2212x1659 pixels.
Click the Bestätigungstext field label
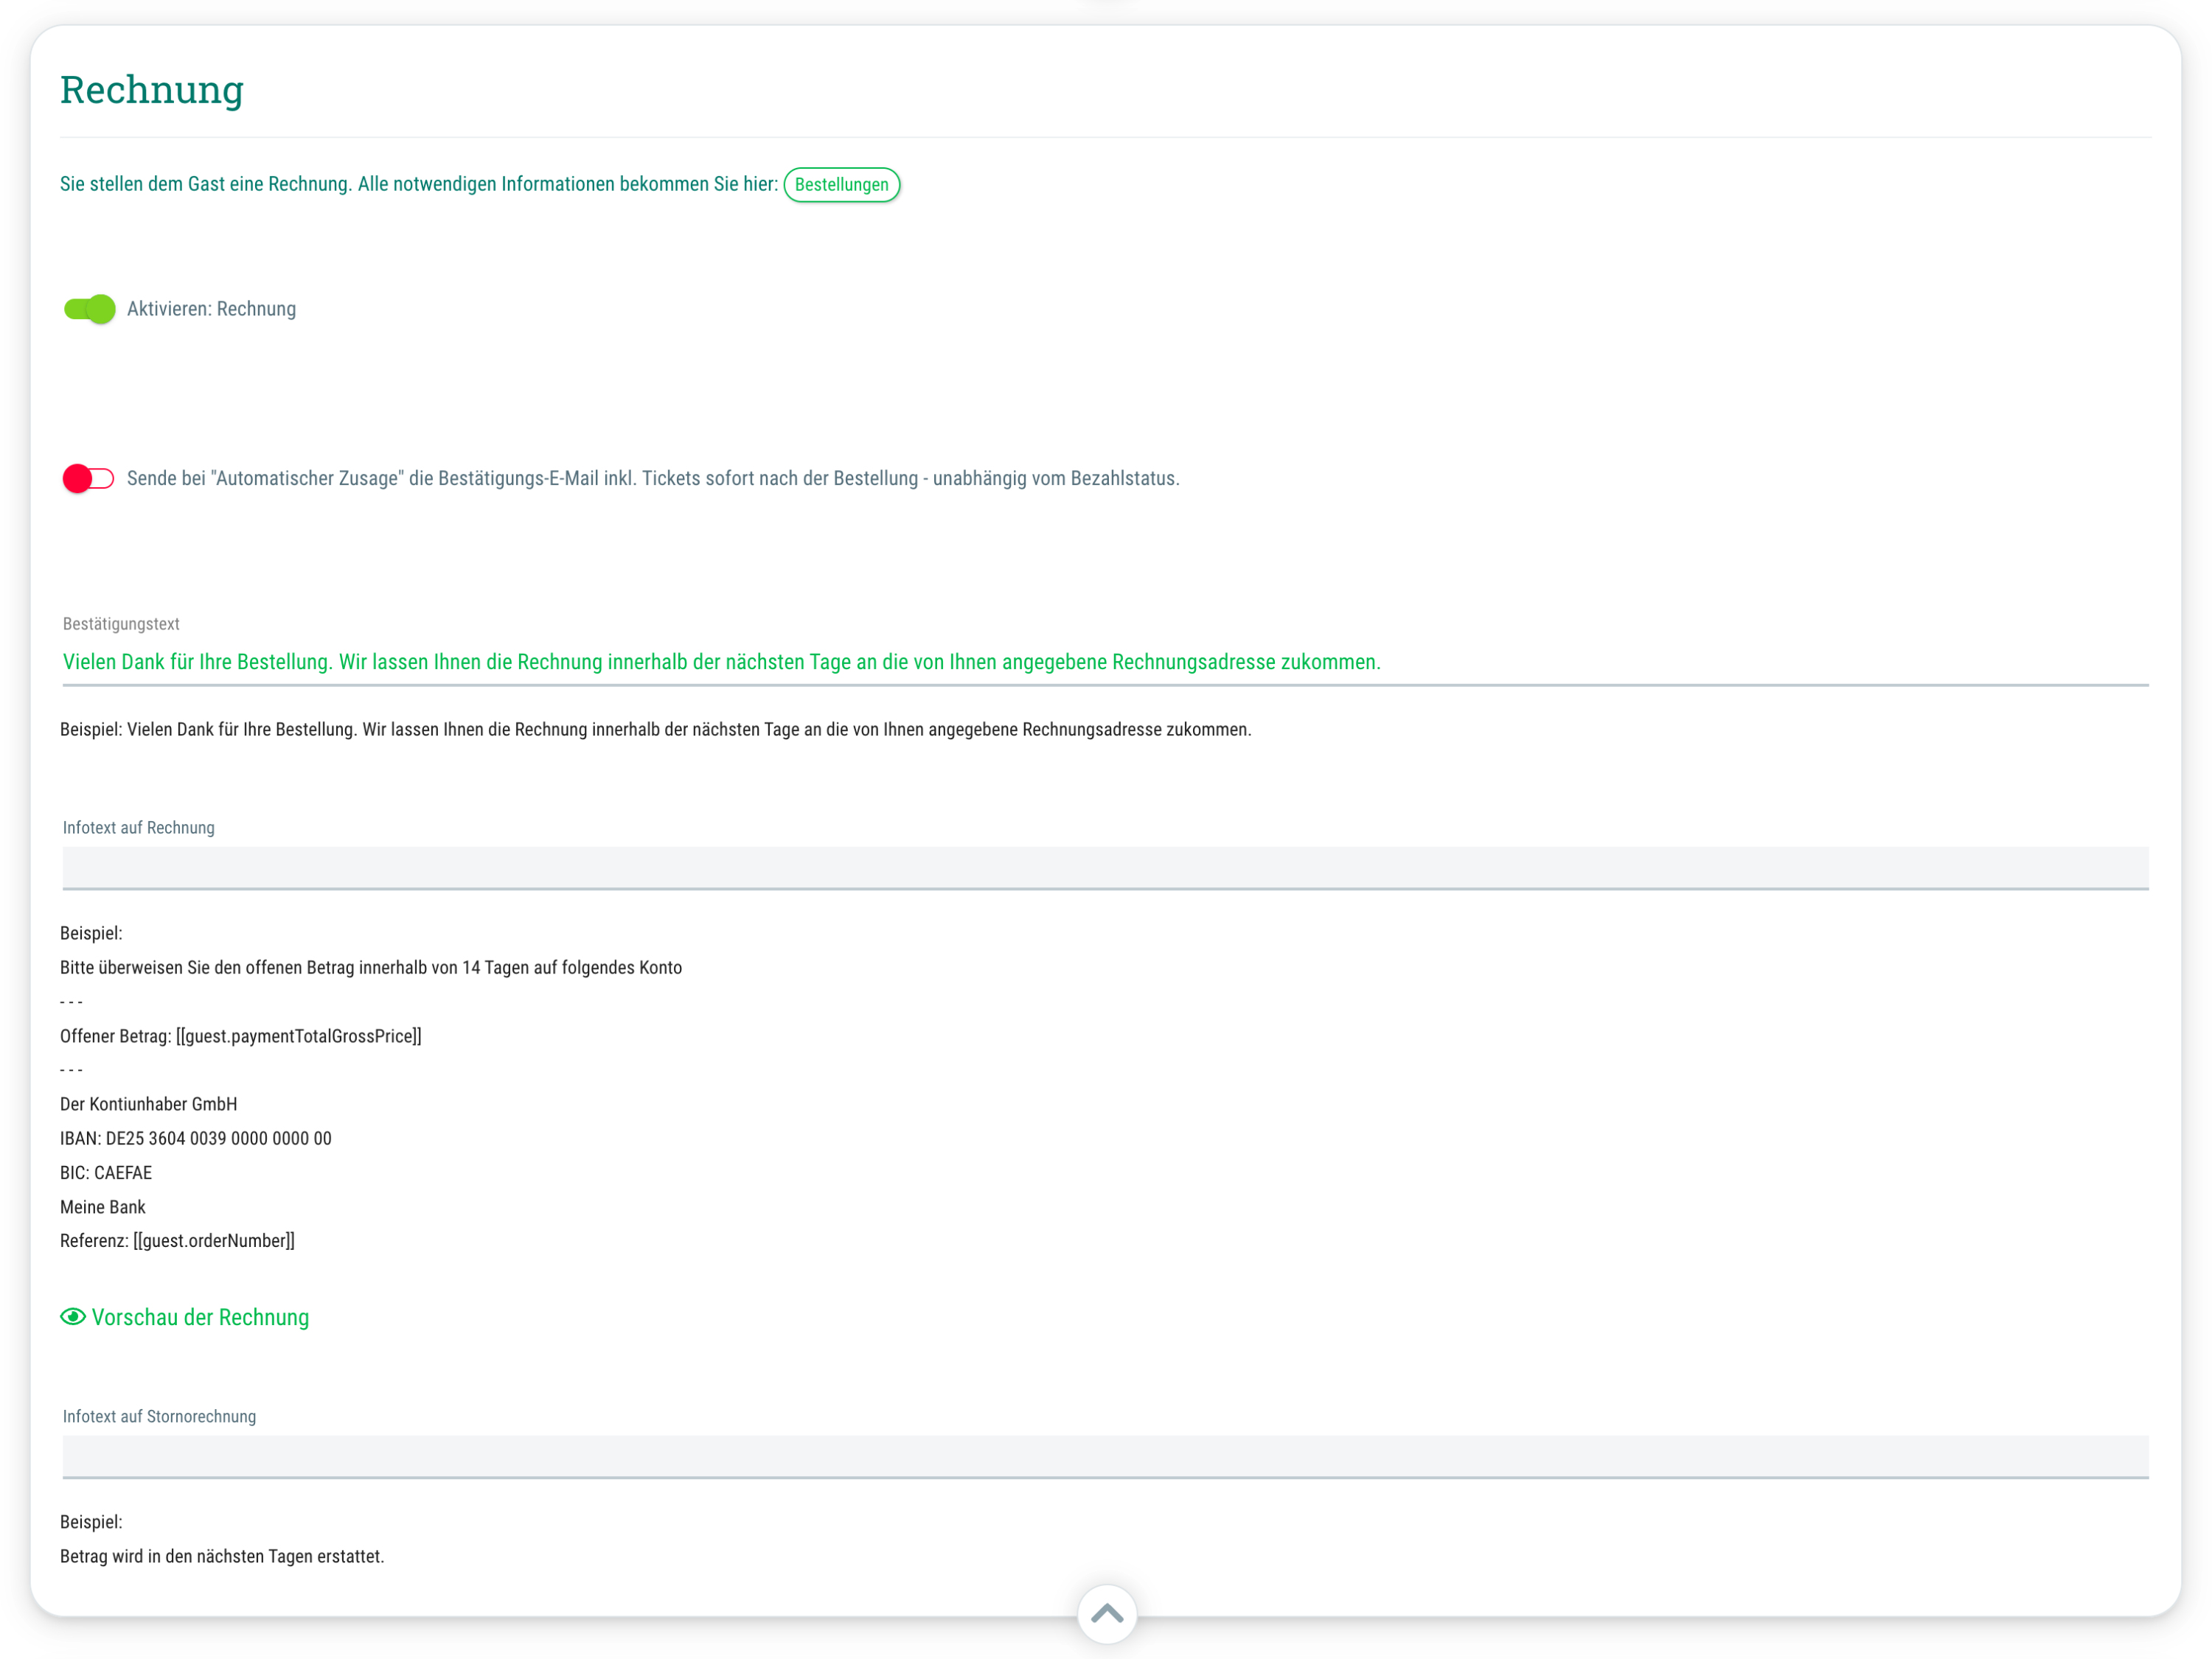[x=121, y=624]
